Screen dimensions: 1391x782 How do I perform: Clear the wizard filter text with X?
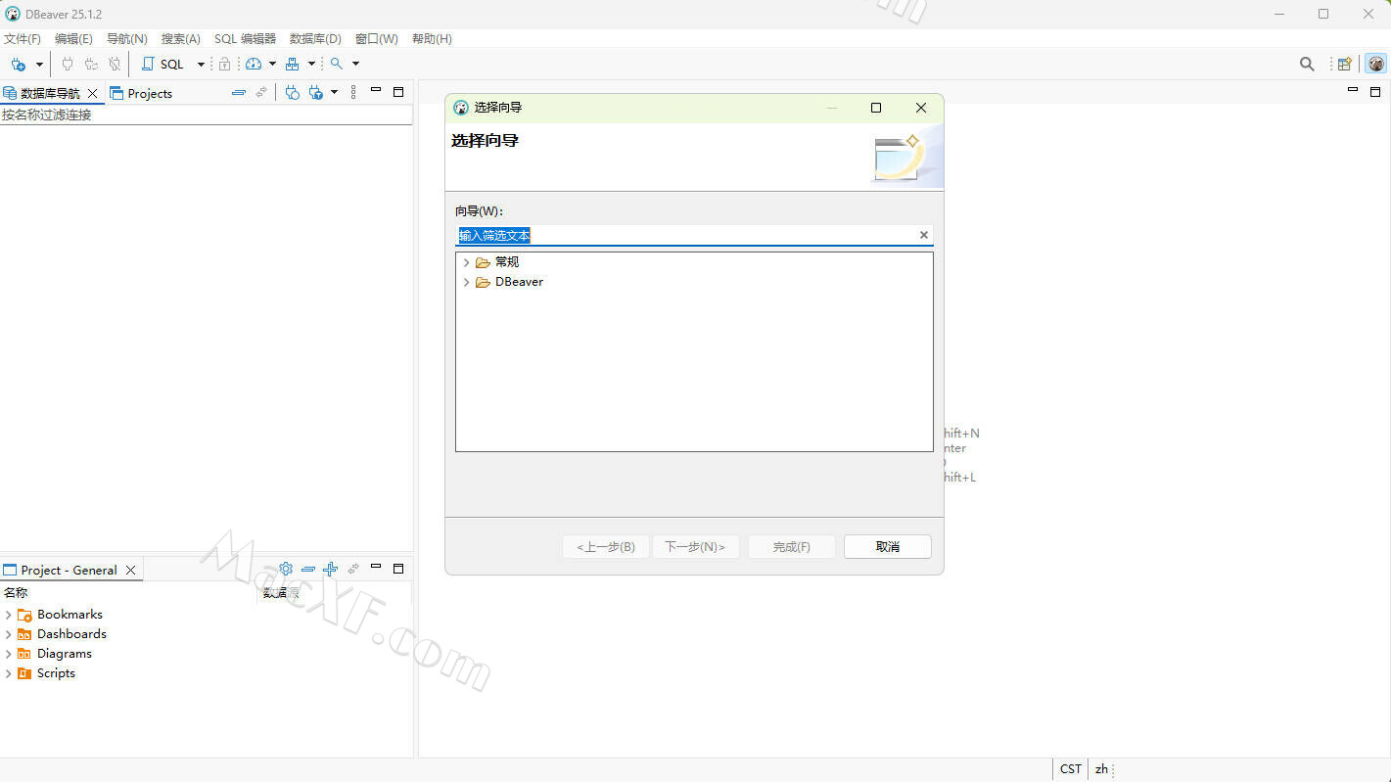[x=923, y=235]
